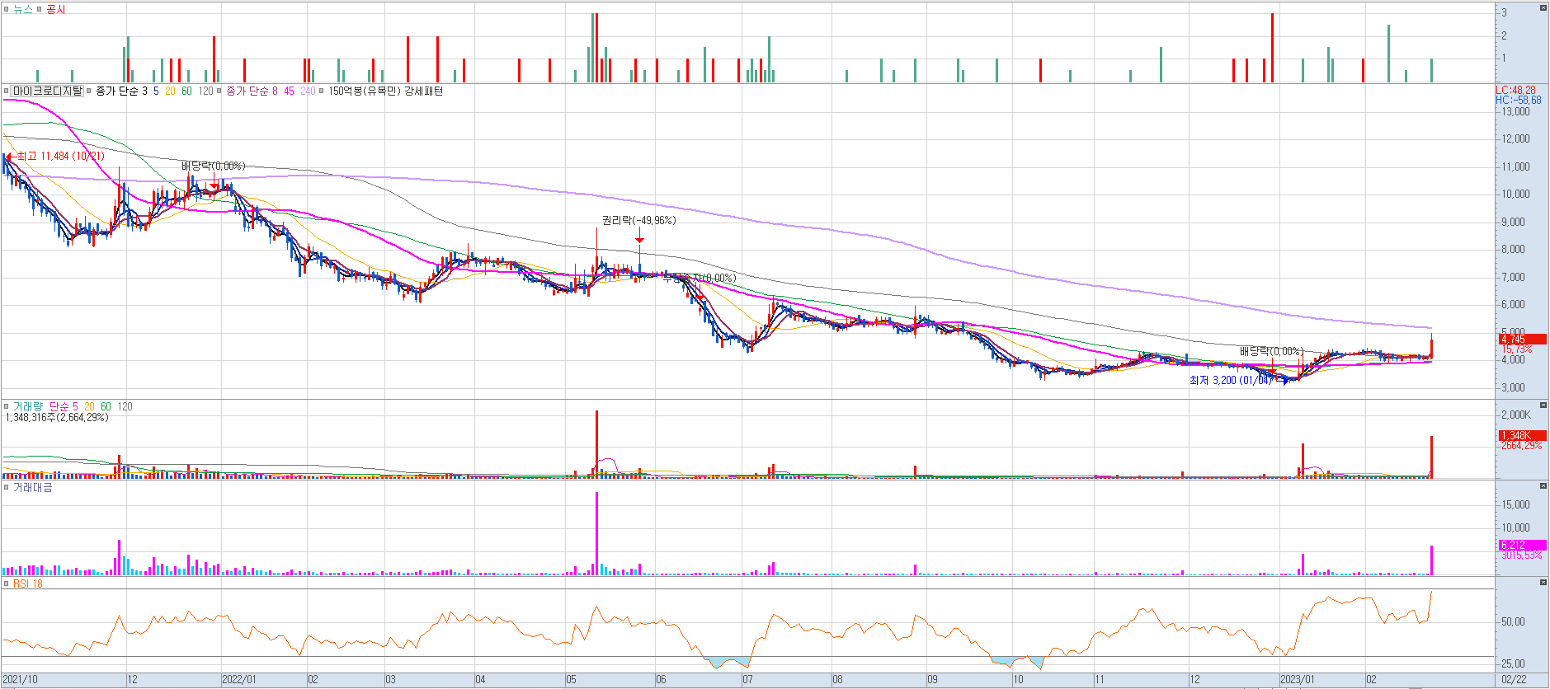This screenshot has width=1550, height=689.
Task: Click the 2022/01 date on time axis
Action: pyautogui.click(x=239, y=680)
